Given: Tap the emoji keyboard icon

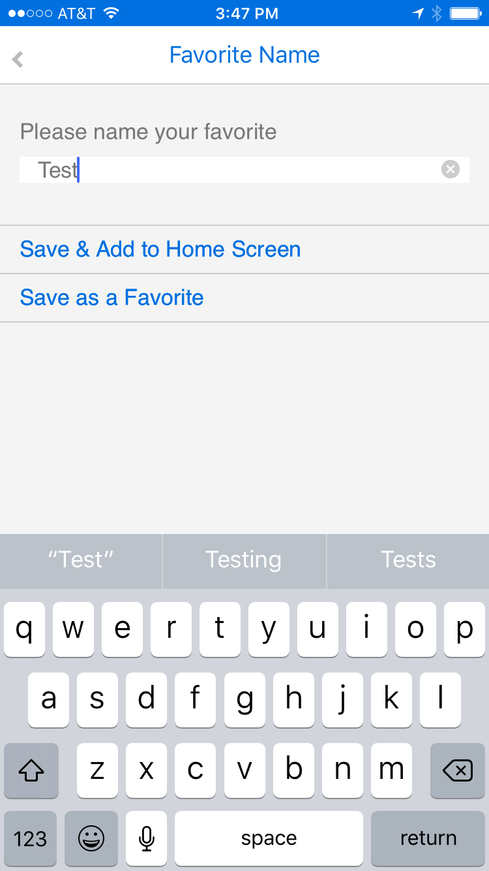Looking at the screenshot, I should (x=91, y=838).
